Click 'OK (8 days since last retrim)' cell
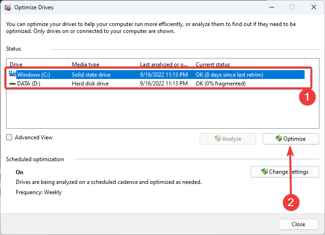Image resolution: width=325 pixels, height=235 pixels. tap(229, 75)
